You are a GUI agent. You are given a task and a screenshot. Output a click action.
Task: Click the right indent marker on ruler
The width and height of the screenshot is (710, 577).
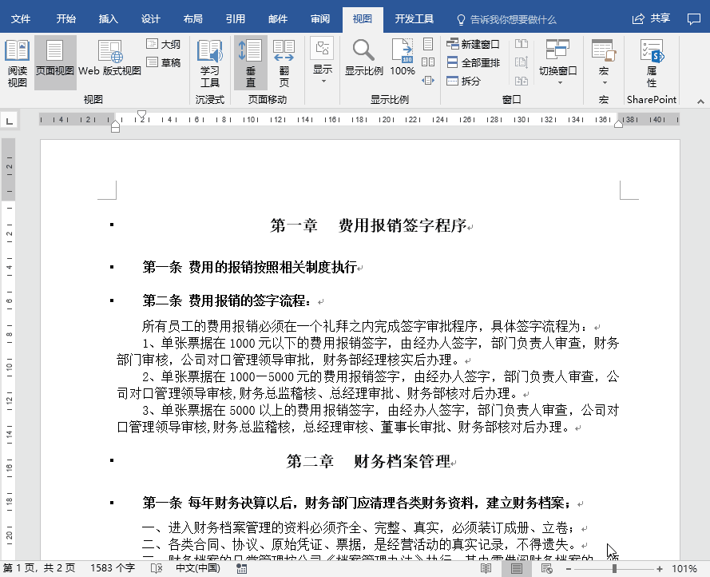point(618,124)
